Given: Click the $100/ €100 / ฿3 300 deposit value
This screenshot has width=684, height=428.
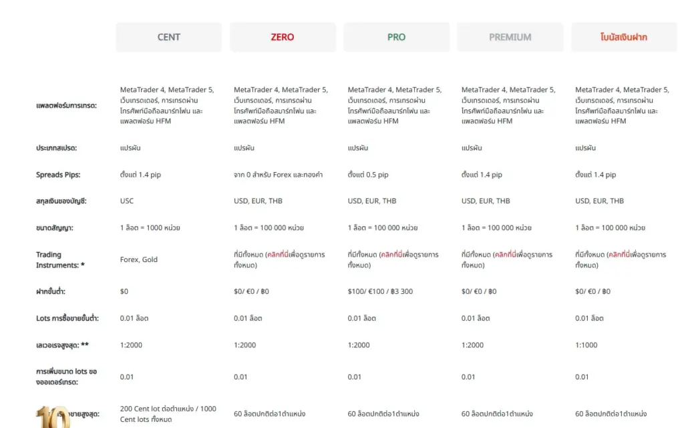Looking at the screenshot, I should pos(380,291).
